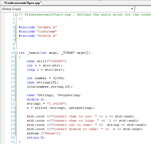Click the #include "stdafx.h" line
The image size is (151, 144).
pos(38,27)
